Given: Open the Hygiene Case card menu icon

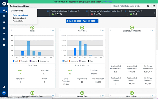Looking at the screenshot, I should tap(103, 96).
